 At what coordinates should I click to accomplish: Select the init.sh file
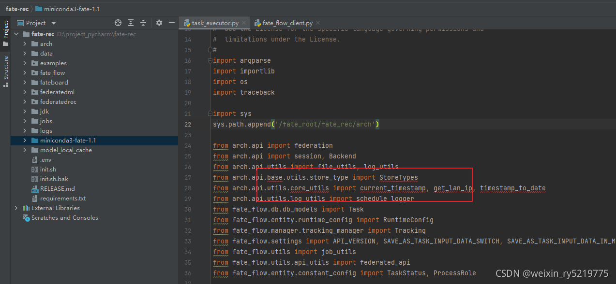(x=48, y=170)
